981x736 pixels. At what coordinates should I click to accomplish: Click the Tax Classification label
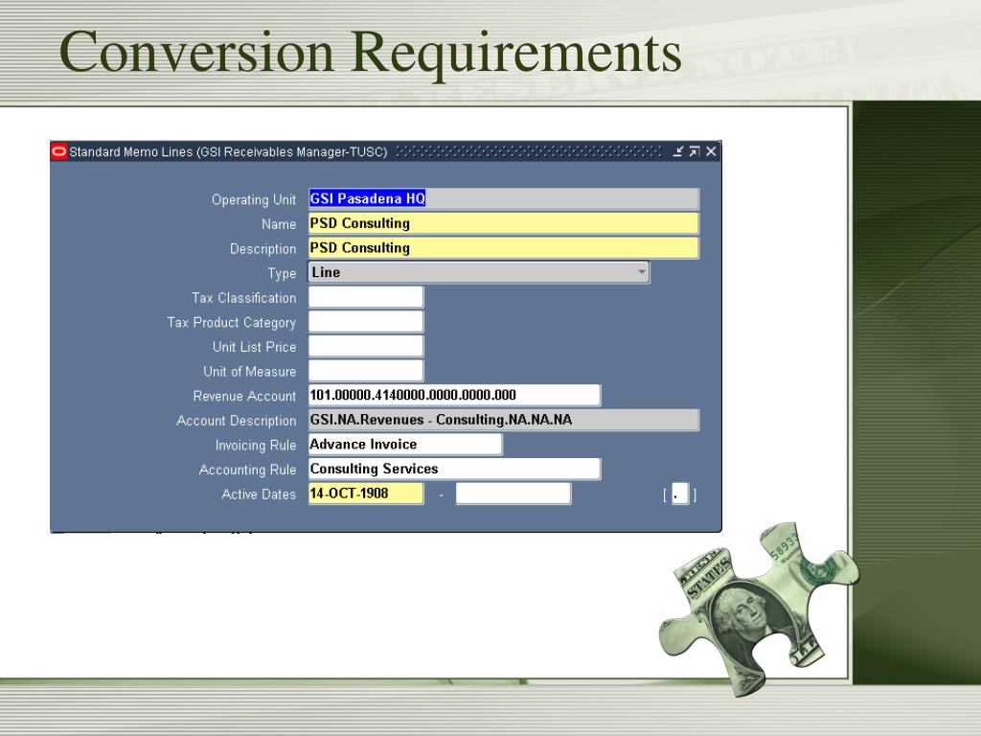(x=243, y=298)
